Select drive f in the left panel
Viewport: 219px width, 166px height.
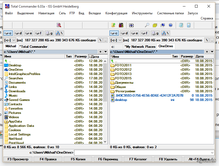39,33
